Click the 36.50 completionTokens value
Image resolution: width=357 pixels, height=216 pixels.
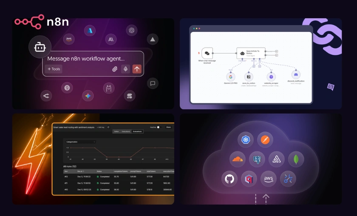pos(116,190)
